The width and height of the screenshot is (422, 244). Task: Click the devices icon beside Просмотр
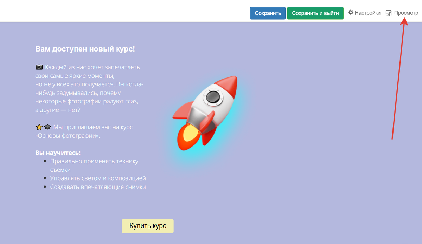[x=389, y=12]
